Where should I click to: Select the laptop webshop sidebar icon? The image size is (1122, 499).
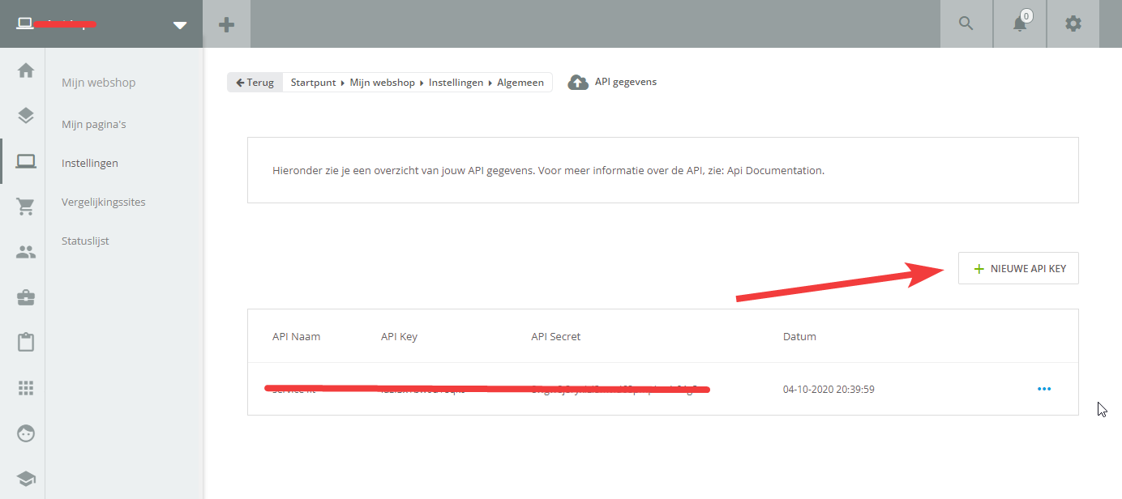point(26,161)
